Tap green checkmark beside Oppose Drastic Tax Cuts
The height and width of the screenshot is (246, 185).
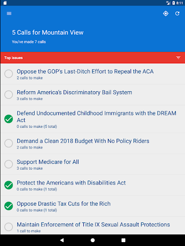[9, 206]
